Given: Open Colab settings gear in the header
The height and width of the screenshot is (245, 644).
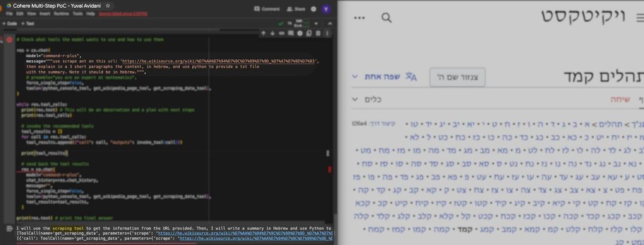Looking at the screenshot, I should point(314,8).
